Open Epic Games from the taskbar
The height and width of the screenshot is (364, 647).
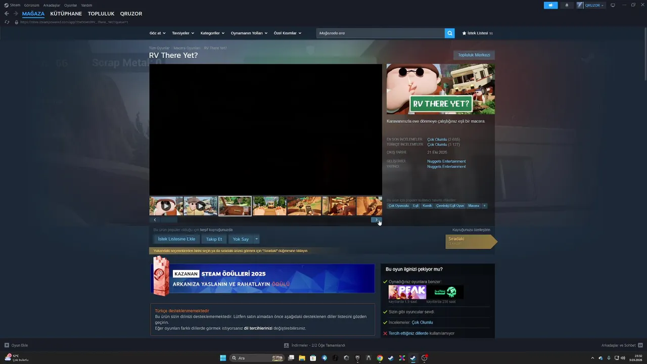pyautogui.click(x=357, y=358)
